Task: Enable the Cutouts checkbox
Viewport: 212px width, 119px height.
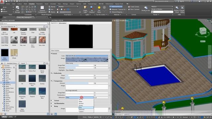Action: (53, 100)
